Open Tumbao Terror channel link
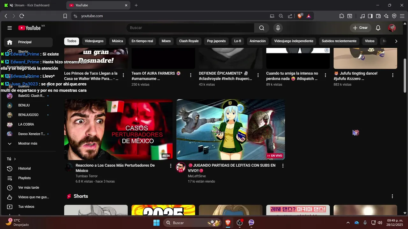Image resolution: width=408 pixels, height=229 pixels. click(x=86, y=176)
